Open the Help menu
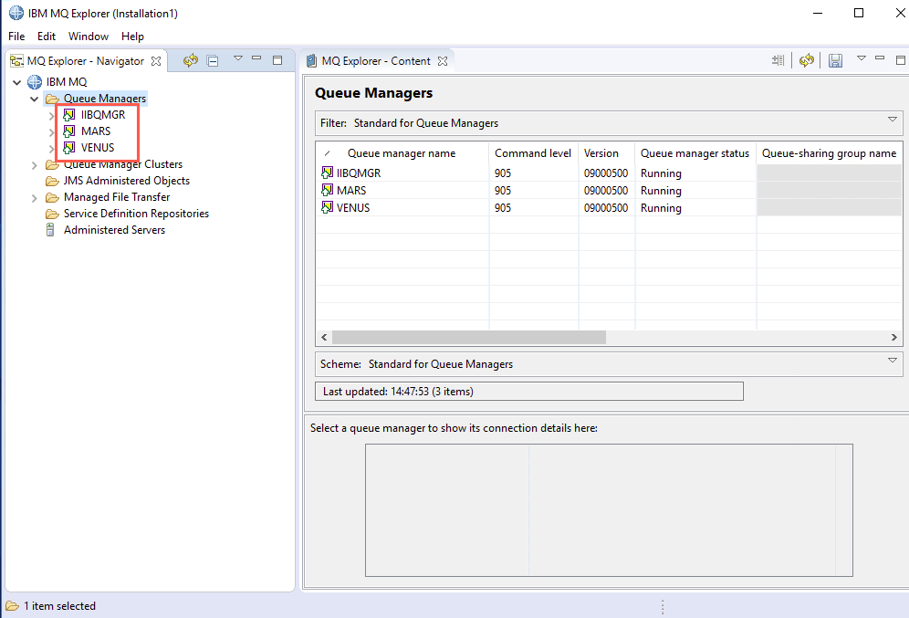The image size is (909, 618). click(x=132, y=36)
